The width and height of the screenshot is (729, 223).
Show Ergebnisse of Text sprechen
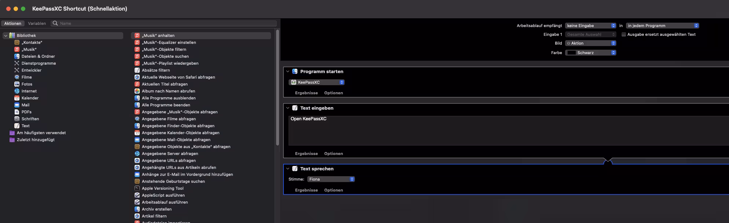[x=307, y=190]
